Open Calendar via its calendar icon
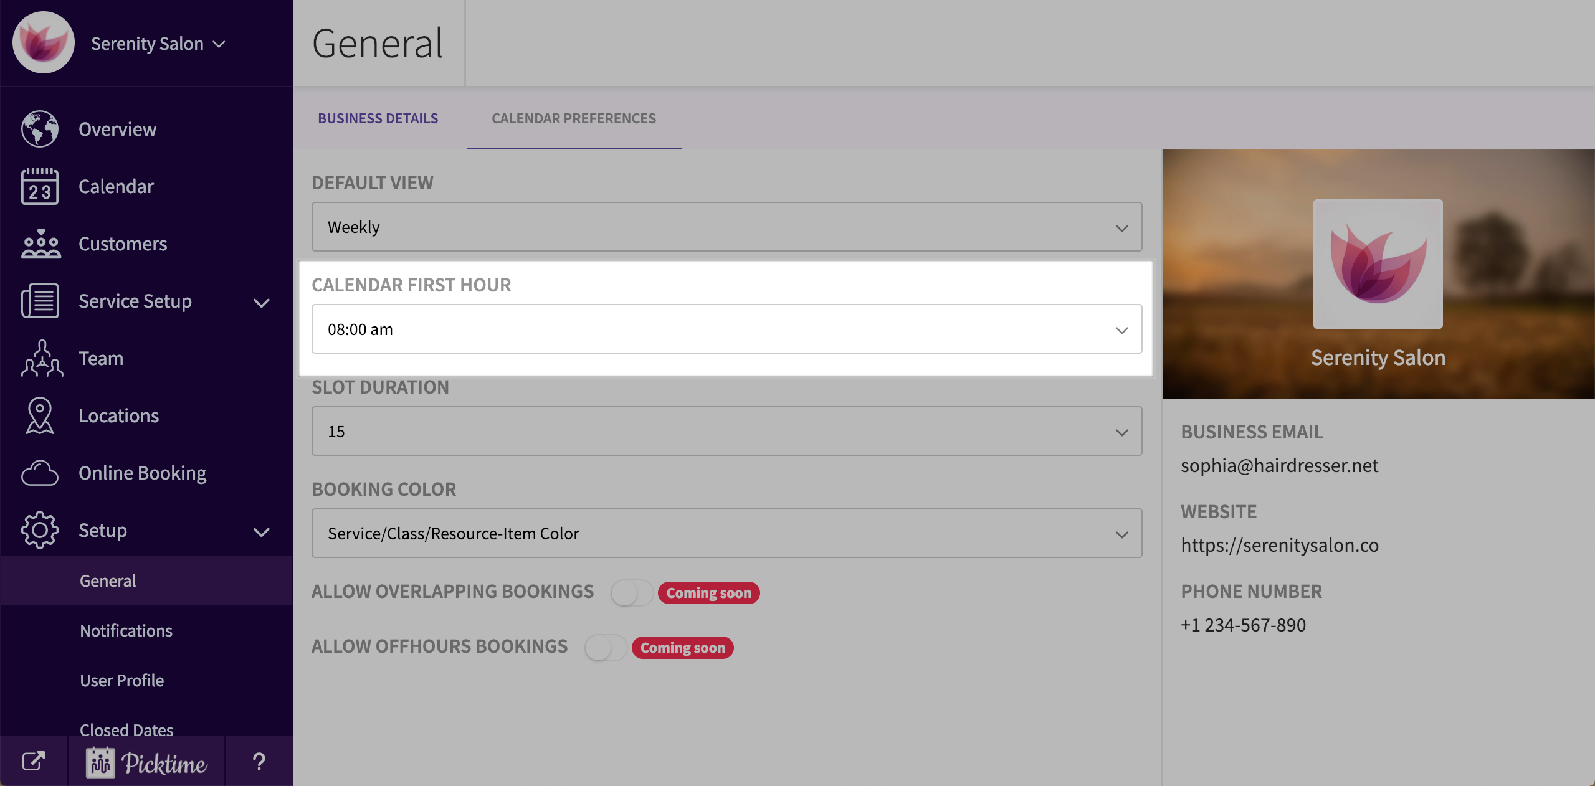The image size is (1595, 786). point(40,186)
